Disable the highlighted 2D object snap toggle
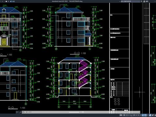Screen dimensions: 156x117 [146, 115]
